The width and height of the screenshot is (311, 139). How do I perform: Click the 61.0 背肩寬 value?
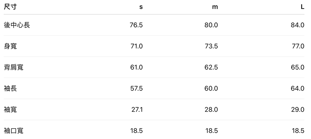(136, 67)
